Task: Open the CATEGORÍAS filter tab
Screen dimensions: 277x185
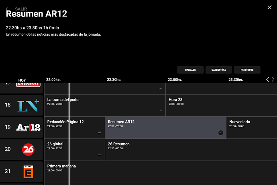Action: (219, 70)
